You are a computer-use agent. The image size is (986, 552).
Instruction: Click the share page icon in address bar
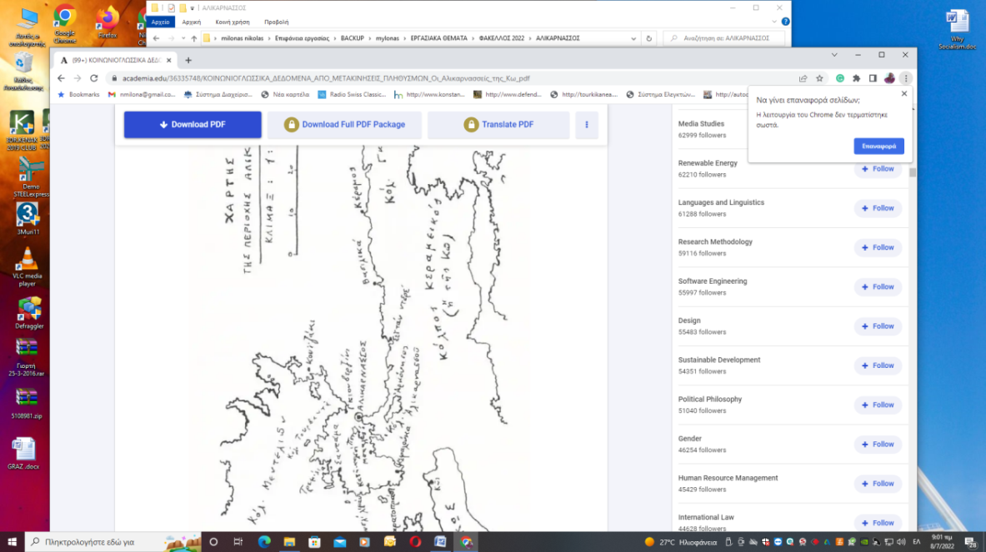[x=803, y=78]
